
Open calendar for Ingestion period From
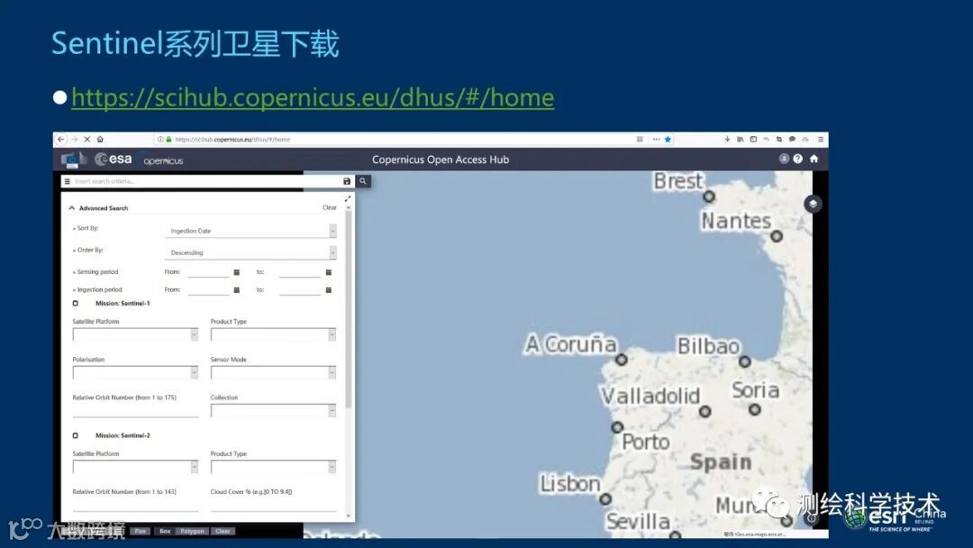pos(236,290)
